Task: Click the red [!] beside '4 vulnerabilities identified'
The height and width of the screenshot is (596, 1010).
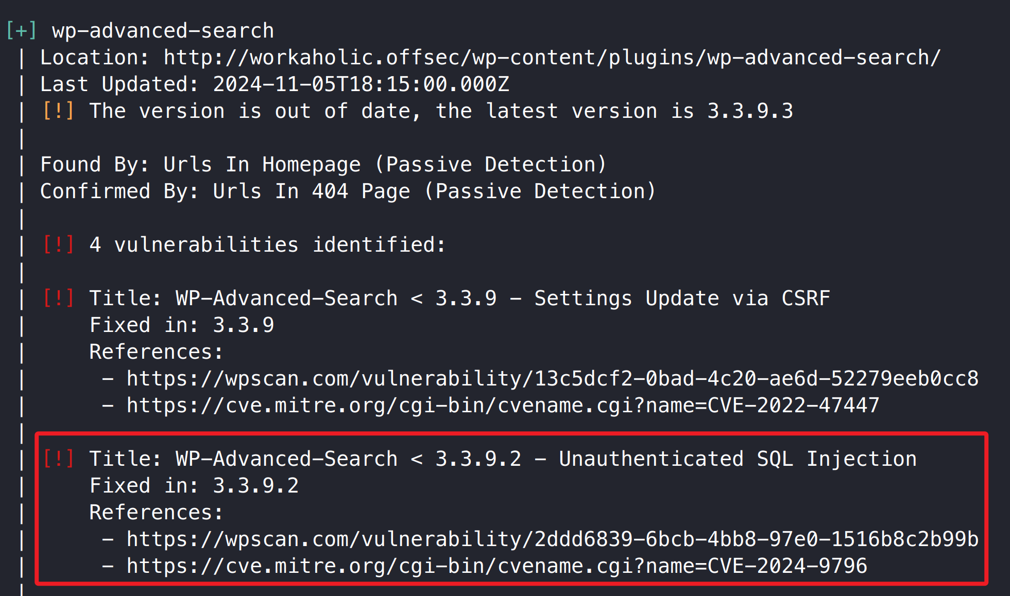Action: tap(59, 244)
